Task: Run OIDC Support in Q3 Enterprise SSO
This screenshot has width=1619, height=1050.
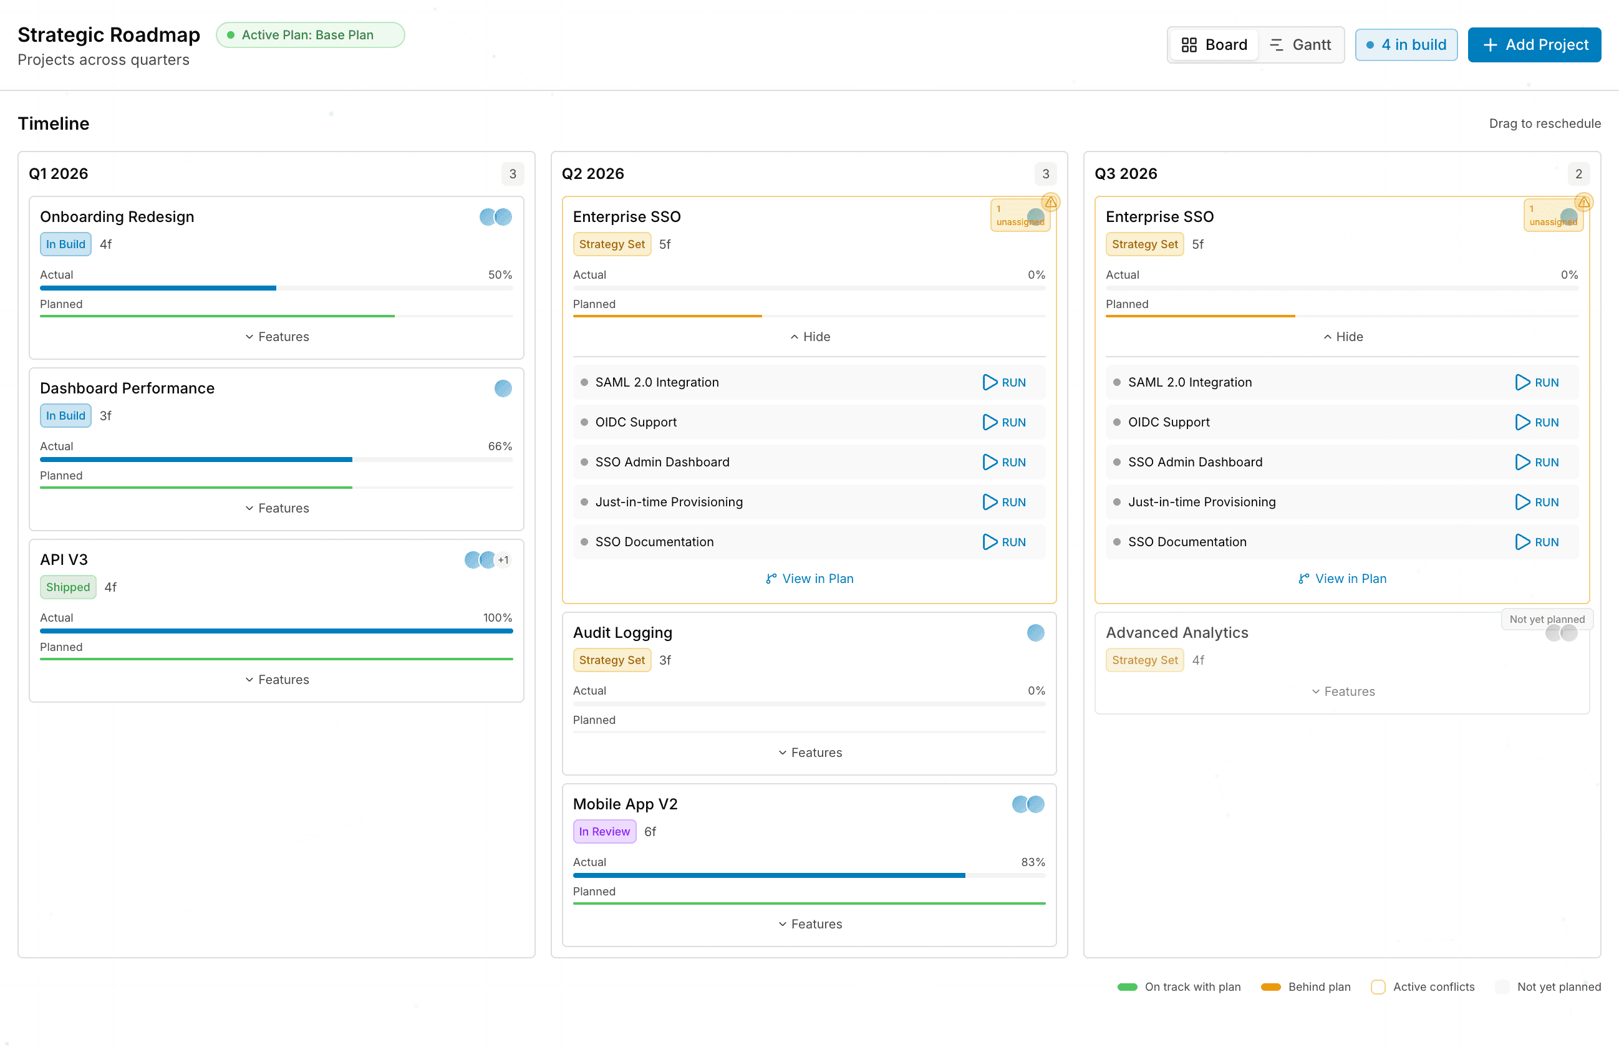Action: tap(1537, 422)
